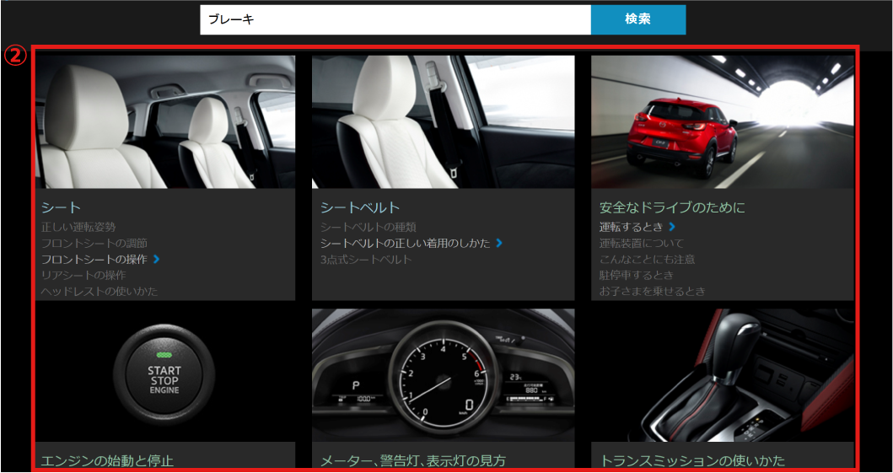Open the gear shifter transmission image
Viewport: 893px width, 473px height.
coord(722,374)
